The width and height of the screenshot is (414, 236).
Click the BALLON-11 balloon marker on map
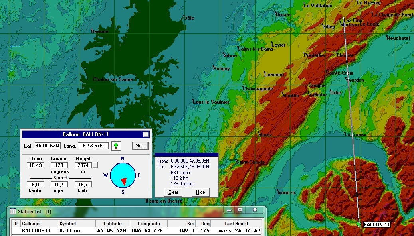coord(358,224)
